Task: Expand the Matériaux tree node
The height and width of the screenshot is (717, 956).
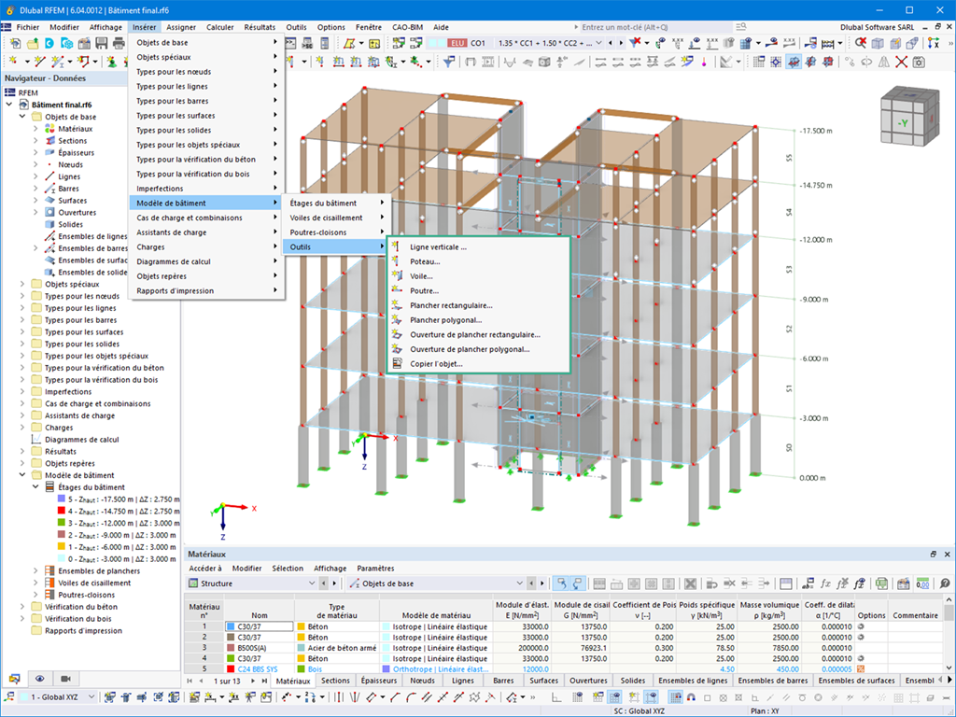Action: pyautogui.click(x=35, y=129)
